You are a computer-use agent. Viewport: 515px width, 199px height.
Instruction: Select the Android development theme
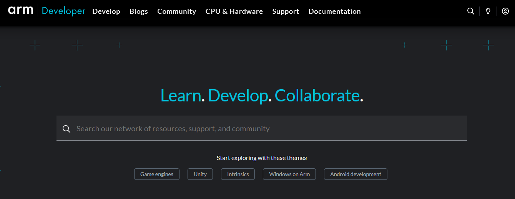pyautogui.click(x=356, y=174)
